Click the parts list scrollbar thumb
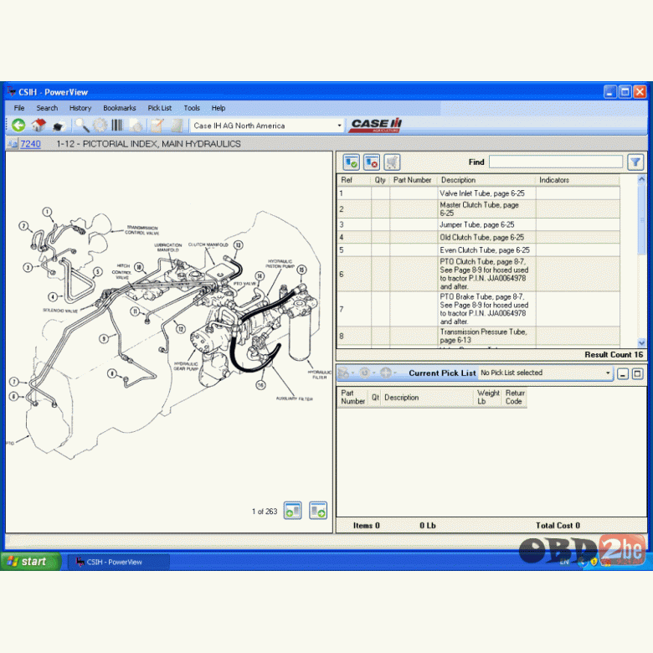 pyautogui.click(x=642, y=219)
